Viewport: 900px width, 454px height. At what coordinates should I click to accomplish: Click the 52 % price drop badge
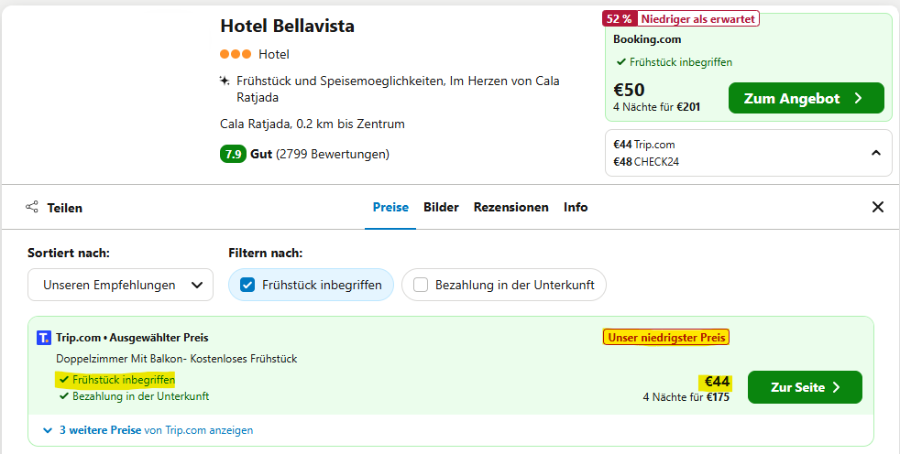620,19
